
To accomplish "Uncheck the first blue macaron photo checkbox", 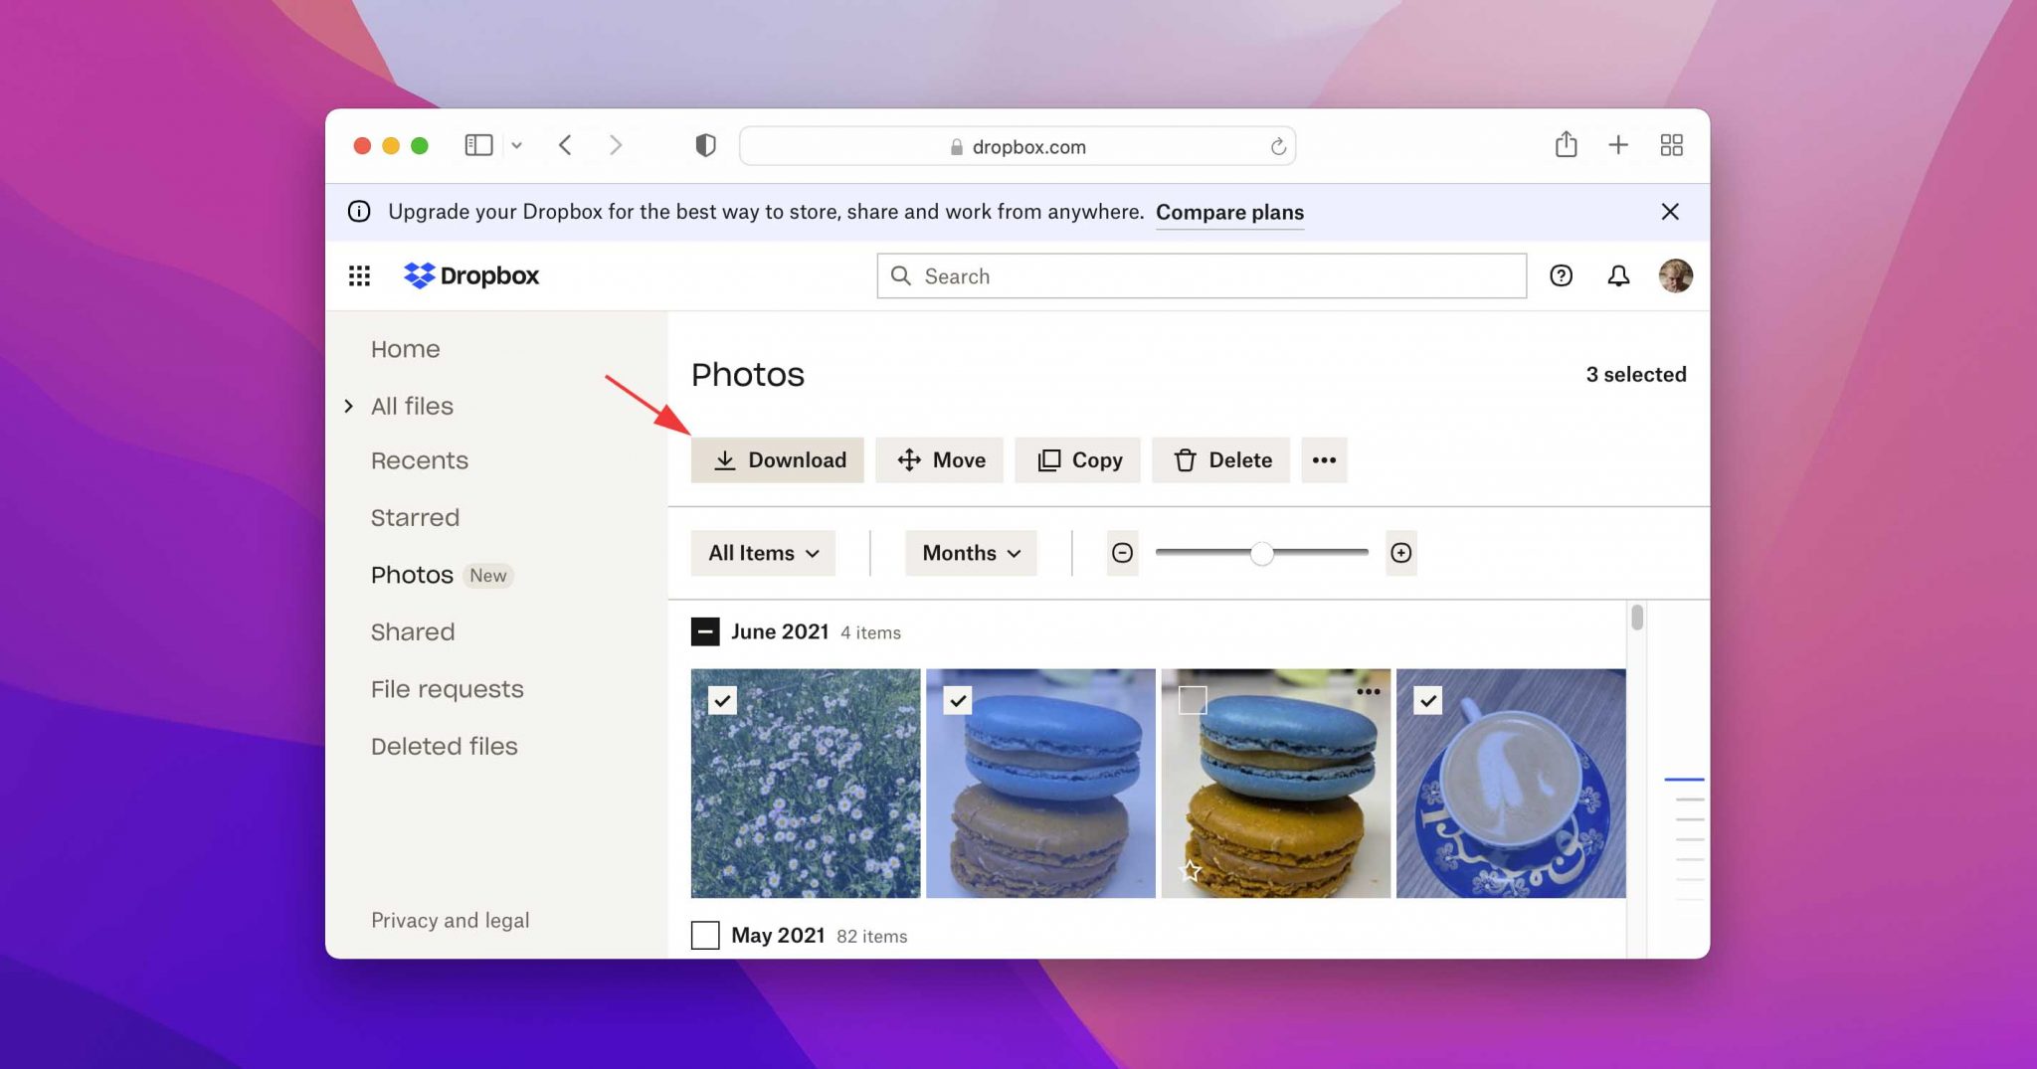I will 957,700.
